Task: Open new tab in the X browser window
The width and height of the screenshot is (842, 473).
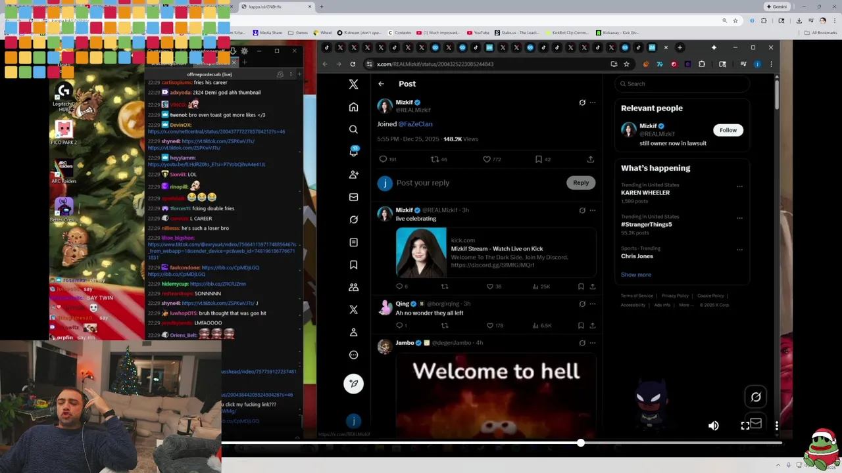Action: tap(680, 47)
